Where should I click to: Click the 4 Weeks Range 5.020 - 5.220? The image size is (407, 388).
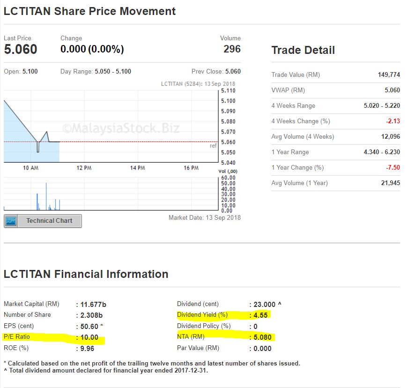382,105
